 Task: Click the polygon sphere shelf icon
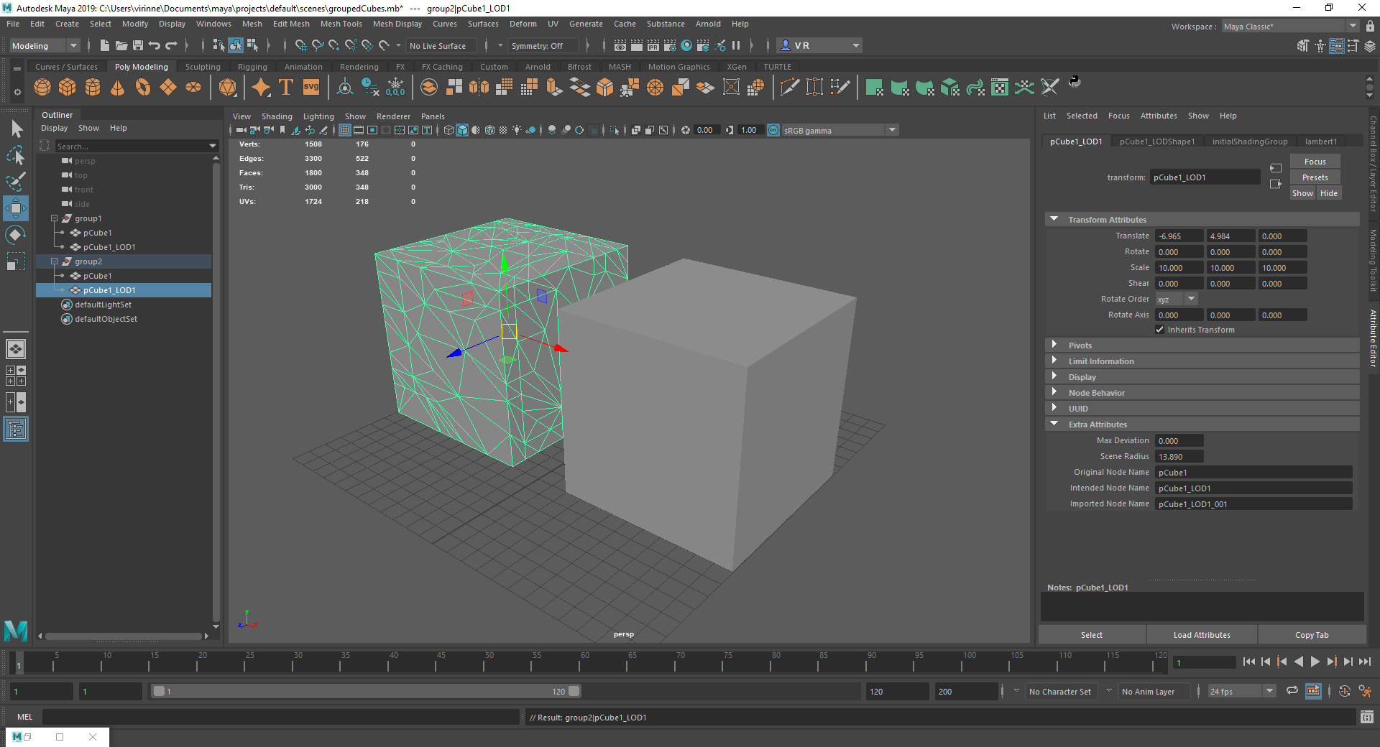pos(42,88)
